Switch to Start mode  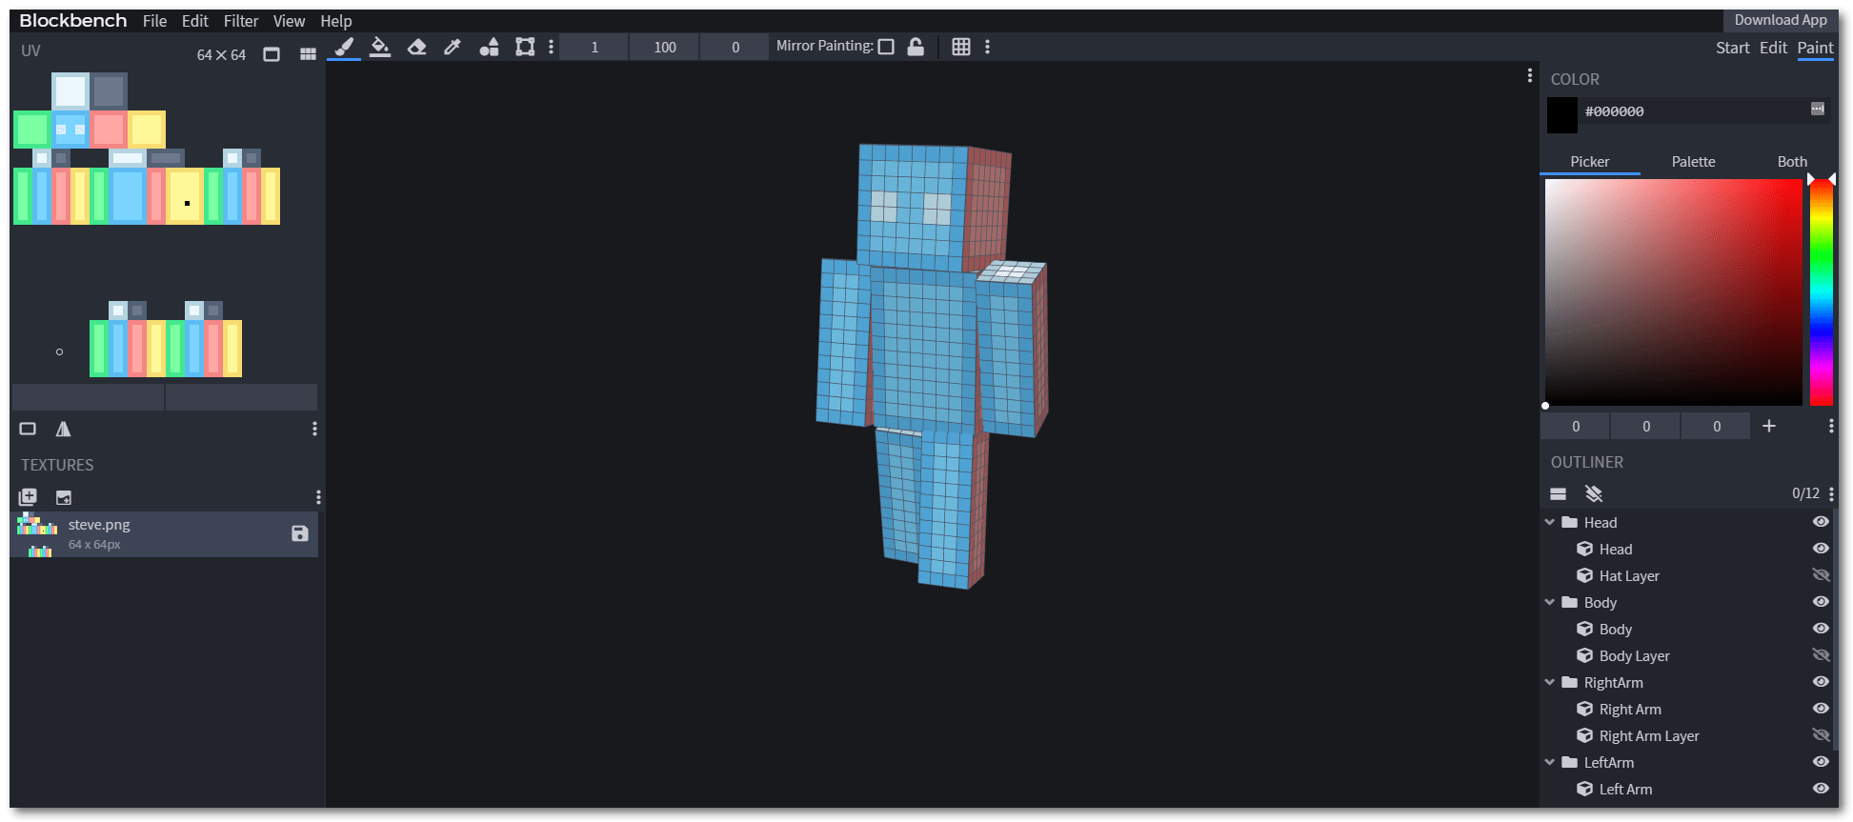tap(1732, 48)
